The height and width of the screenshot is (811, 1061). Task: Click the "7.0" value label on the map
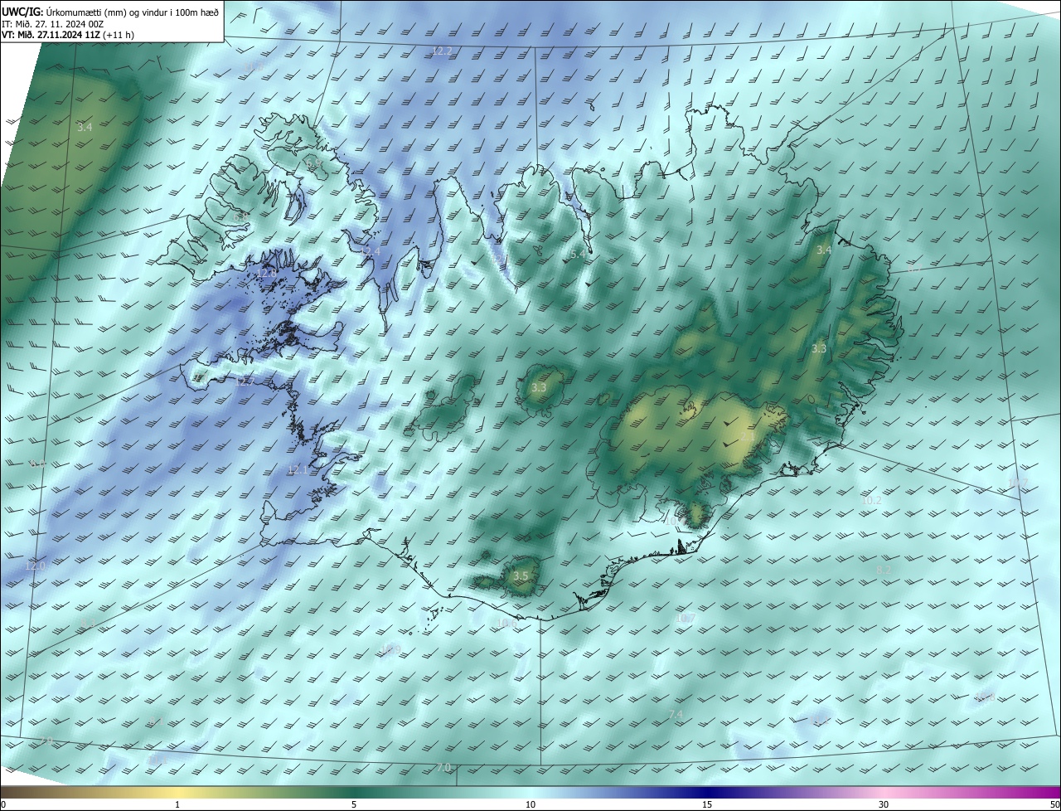tap(443, 768)
